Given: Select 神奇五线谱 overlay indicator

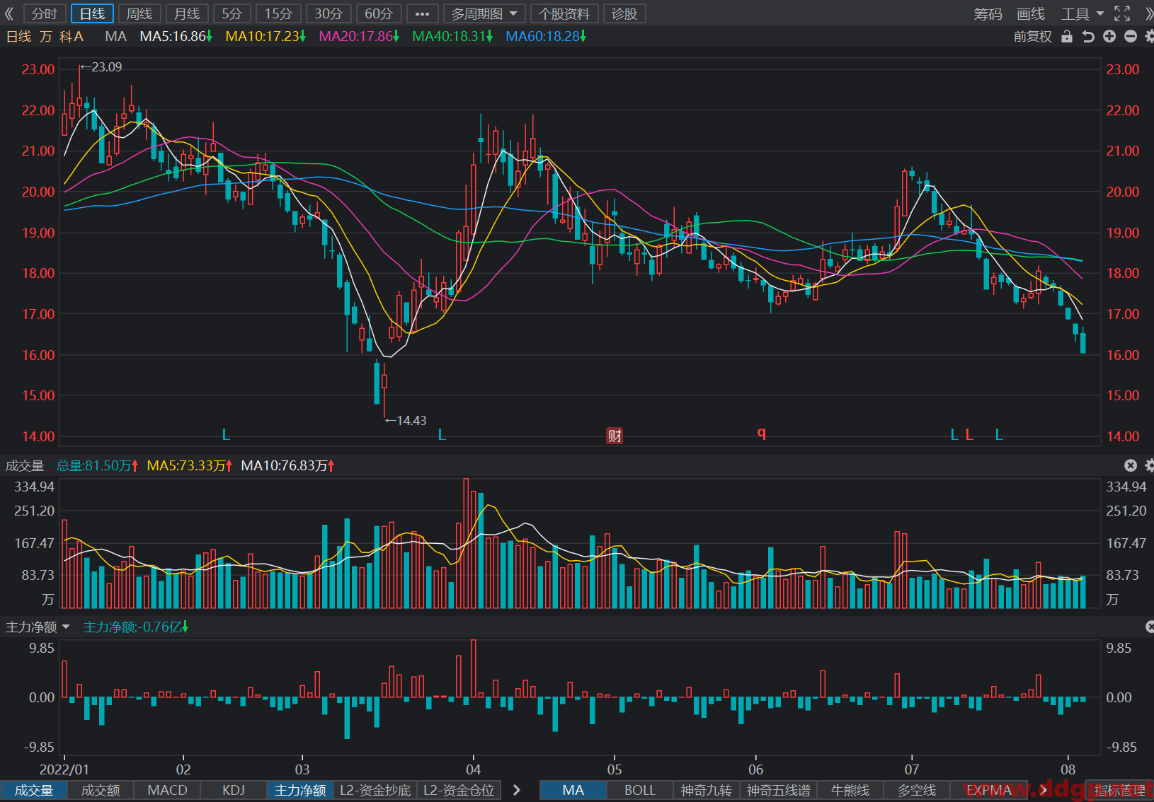Looking at the screenshot, I should [778, 790].
